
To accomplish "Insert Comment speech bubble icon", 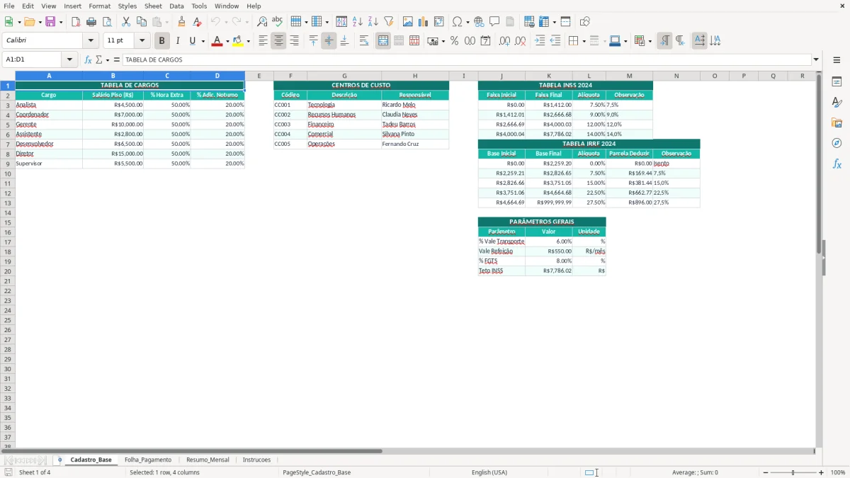I will point(494,22).
